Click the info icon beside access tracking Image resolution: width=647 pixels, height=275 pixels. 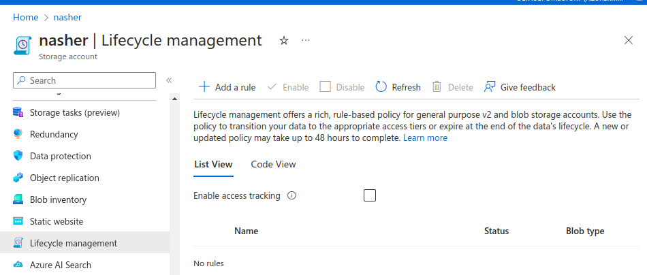pos(291,196)
